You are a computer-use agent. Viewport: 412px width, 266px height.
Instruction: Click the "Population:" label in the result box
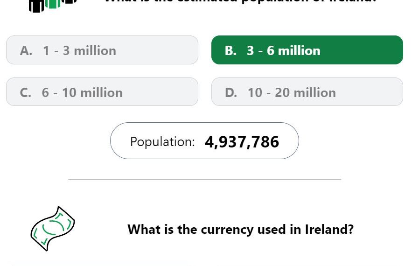pyautogui.click(x=162, y=141)
